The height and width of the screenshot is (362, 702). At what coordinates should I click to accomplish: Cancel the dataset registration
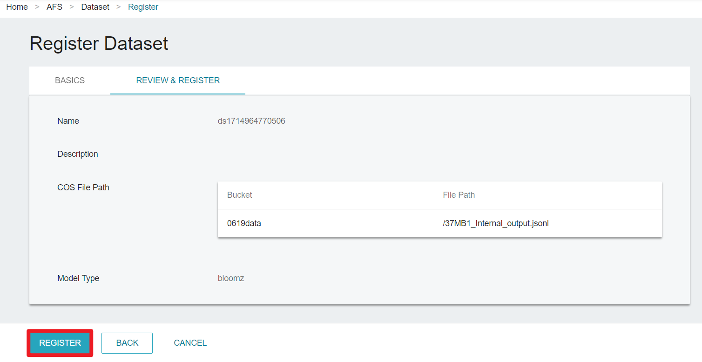pyautogui.click(x=190, y=343)
